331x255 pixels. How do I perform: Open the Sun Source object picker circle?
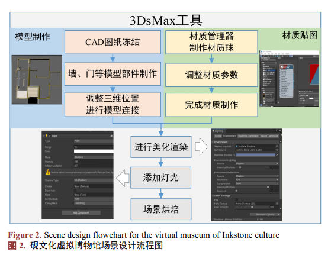point(277,150)
